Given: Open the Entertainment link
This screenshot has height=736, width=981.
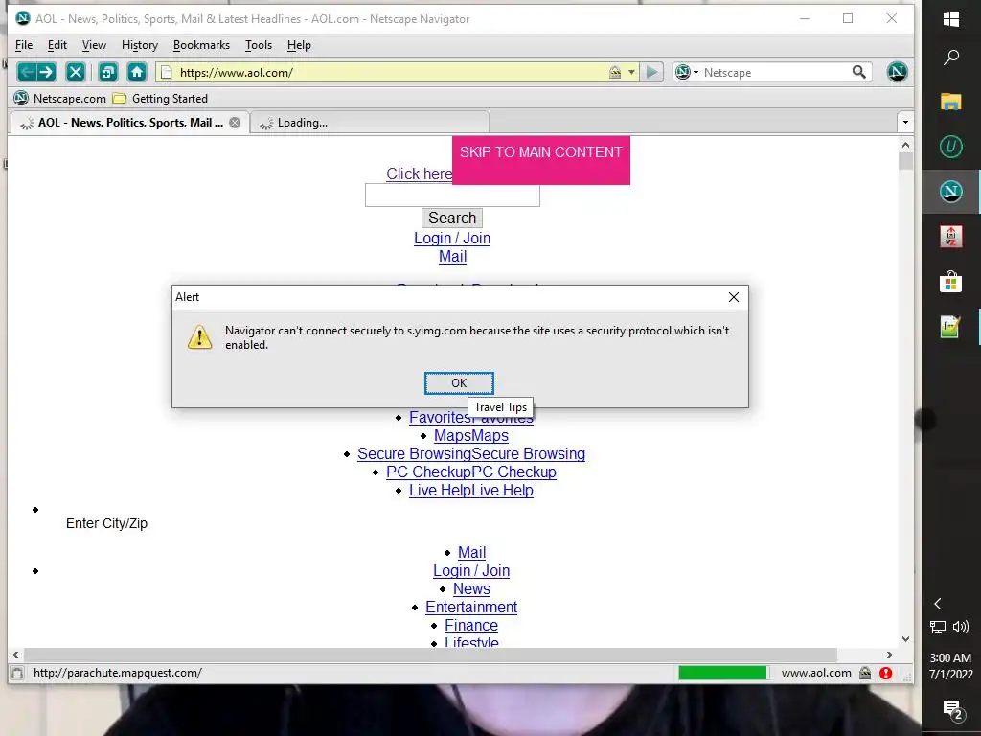Looking at the screenshot, I should click(x=471, y=607).
